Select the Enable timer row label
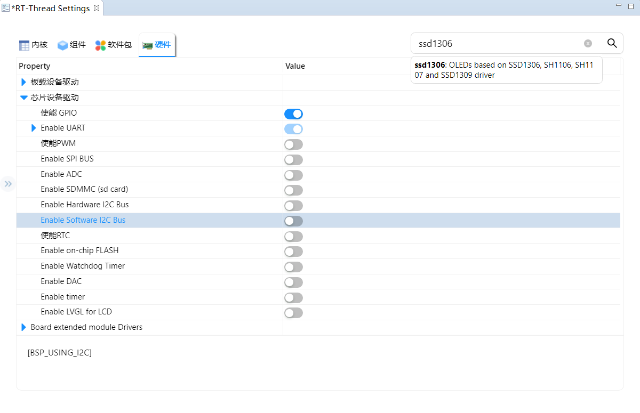 tap(63, 297)
